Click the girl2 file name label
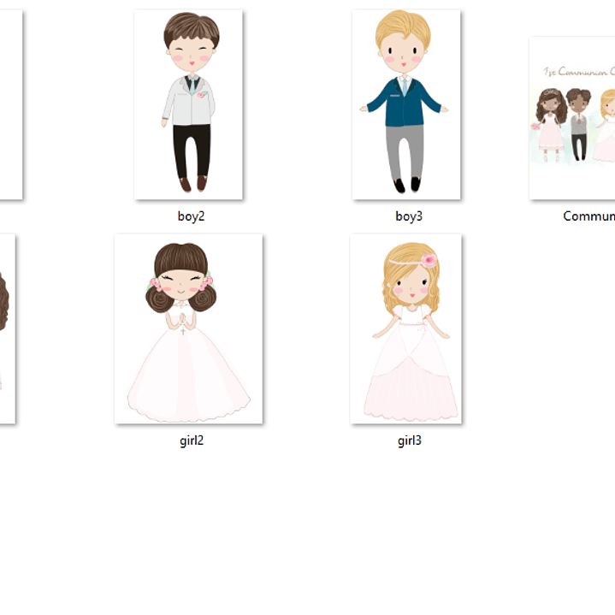615x615 pixels. click(191, 441)
